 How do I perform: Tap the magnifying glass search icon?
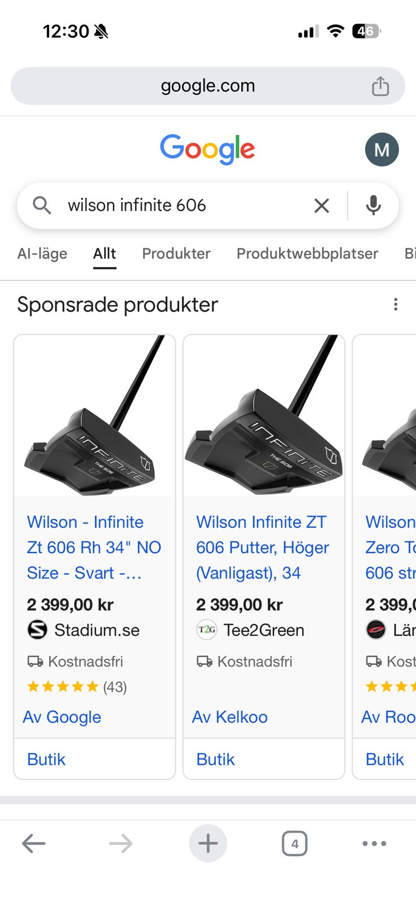click(x=42, y=205)
